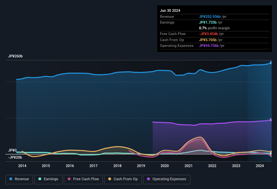Hide the Free Cash Flow series via legend

83,179
